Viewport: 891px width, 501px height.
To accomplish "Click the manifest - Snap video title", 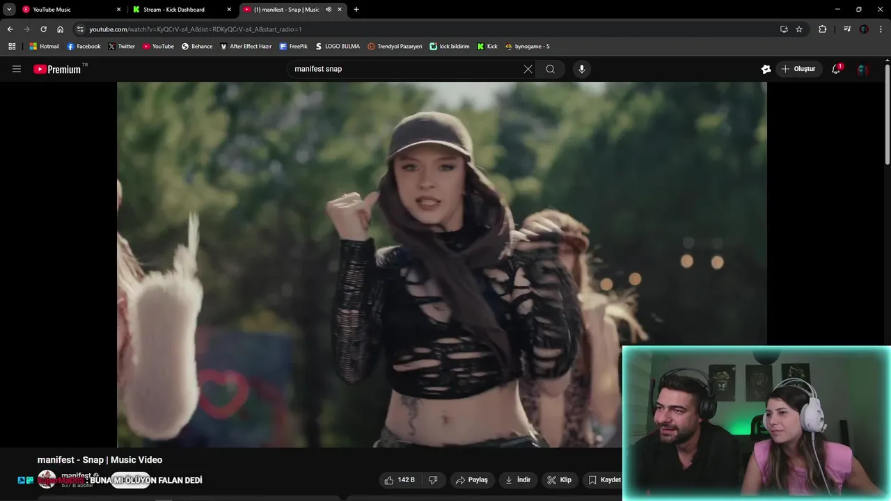I will coord(100,460).
